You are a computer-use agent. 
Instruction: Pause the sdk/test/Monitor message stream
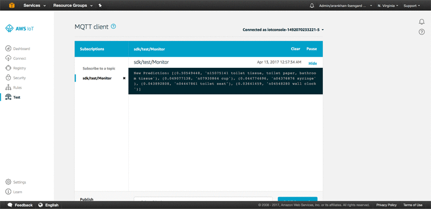tap(312, 48)
